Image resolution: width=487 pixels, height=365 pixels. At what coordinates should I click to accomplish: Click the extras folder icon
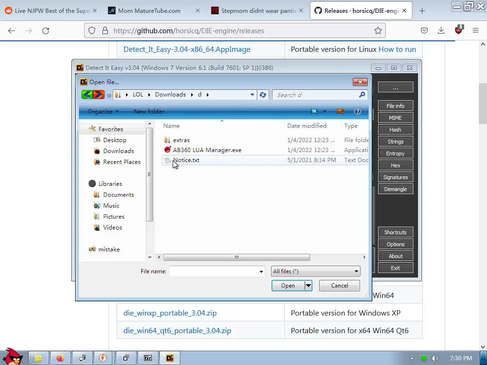[167, 140]
